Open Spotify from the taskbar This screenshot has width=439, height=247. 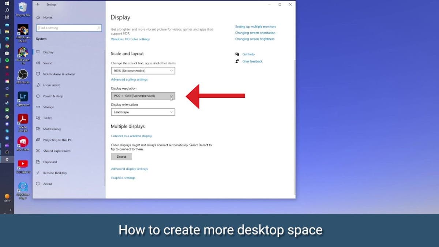[x=7, y=60]
